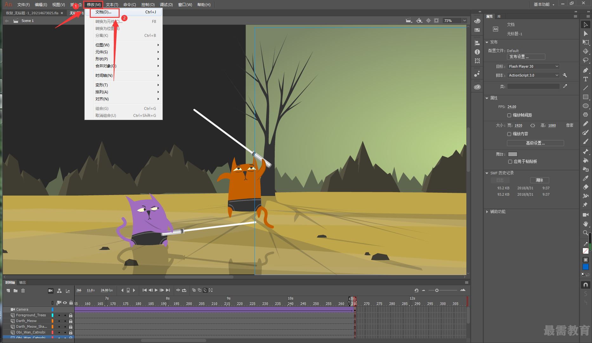This screenshot has height=343, width=592.
Task: Select the Free Transform tool
Action: 586,42
